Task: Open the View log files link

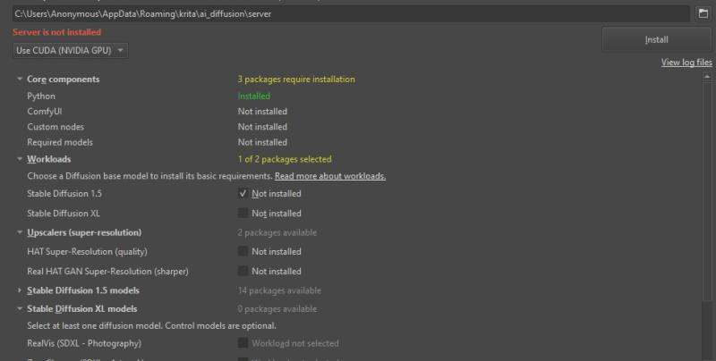Action: click(x=686, y=63)
